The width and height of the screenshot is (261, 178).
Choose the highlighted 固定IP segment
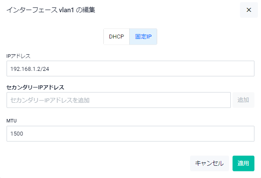pyautogui.click(x=143, y=37)
